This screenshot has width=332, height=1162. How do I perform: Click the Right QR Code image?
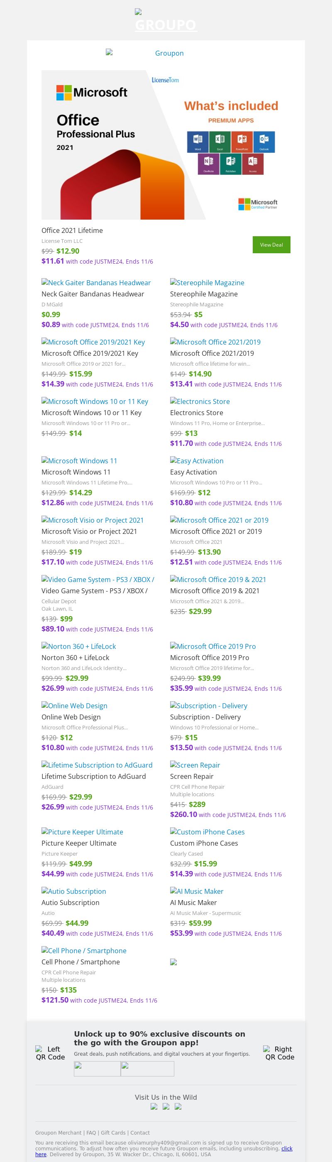280,1053
